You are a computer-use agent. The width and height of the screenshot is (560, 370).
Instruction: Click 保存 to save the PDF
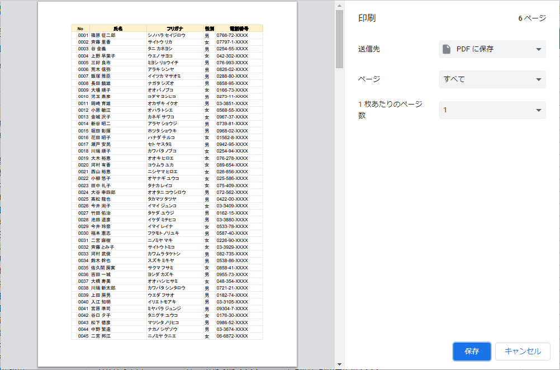pyautogui.click(x=471, y=352)
